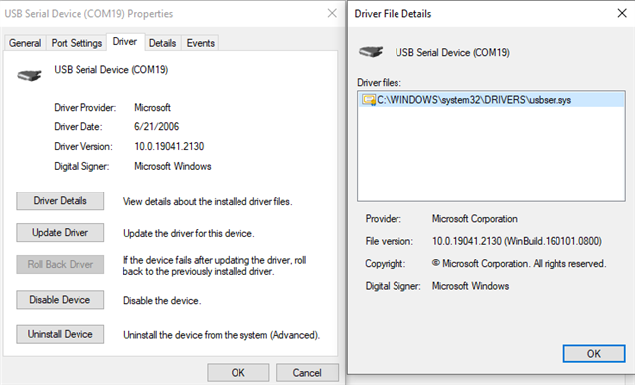Open the Events tab

[x=200, y=43]
